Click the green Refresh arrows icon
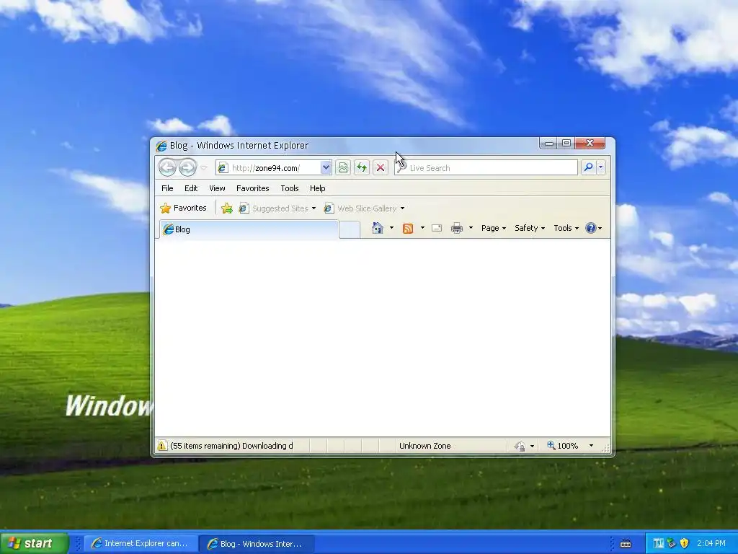Screen dimensions: 738x554 coord(362,167)
